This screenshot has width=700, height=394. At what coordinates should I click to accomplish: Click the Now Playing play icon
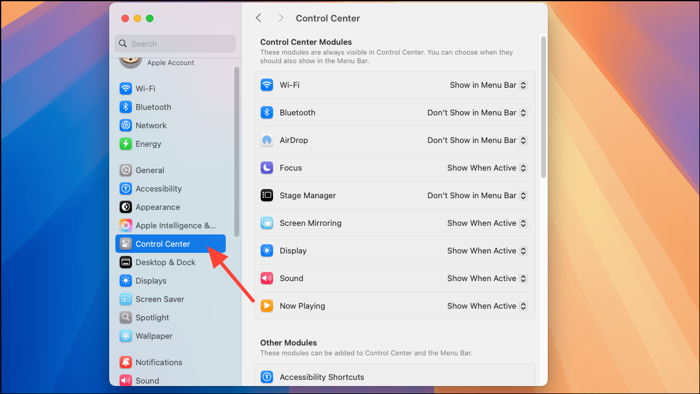pos(266,306)
